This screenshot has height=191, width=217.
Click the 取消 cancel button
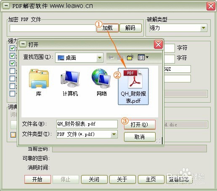point(140,137)
